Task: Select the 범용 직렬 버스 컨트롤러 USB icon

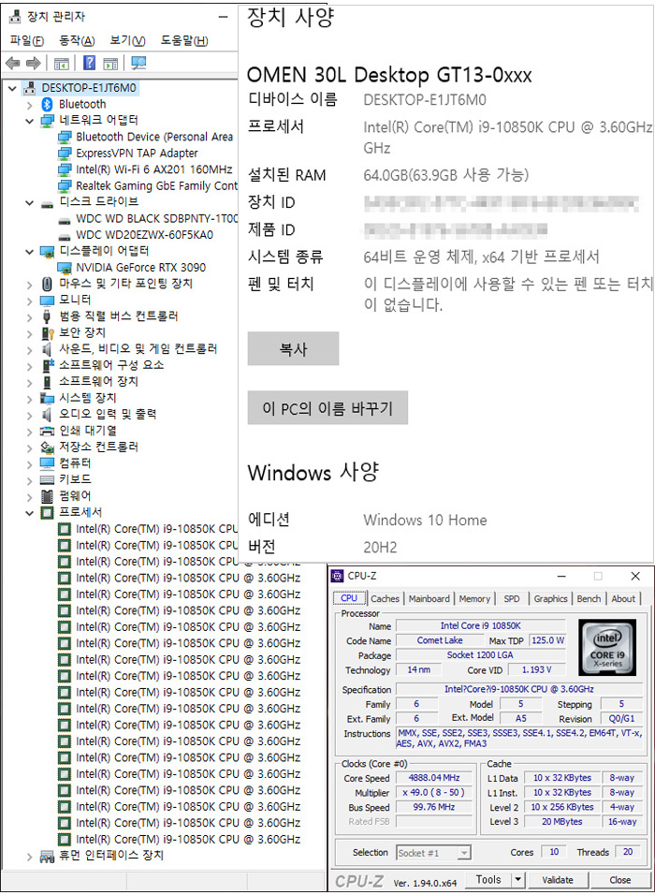Action: click(48, 315)
